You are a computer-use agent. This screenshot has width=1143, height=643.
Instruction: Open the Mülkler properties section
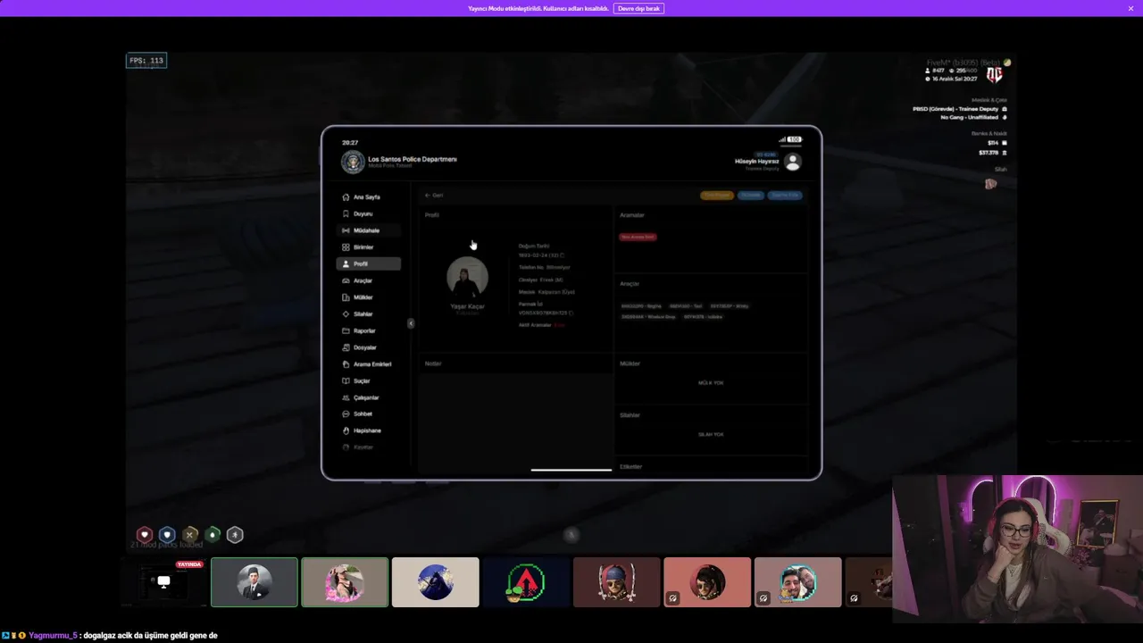click(367, 297)
